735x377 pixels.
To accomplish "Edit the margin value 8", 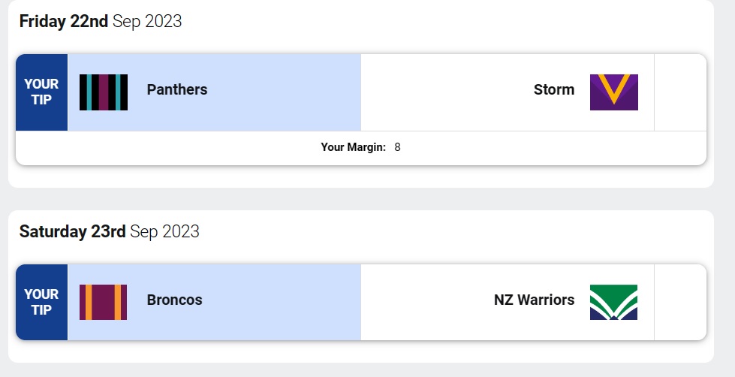I will tap(397, 147).
